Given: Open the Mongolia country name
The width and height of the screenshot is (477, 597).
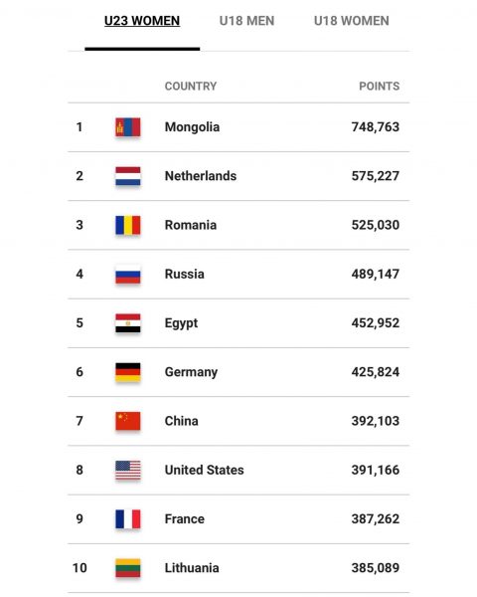Looking at the screenshot, I should point(192,127).
